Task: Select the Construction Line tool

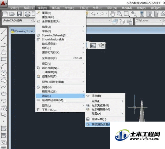Action: click(4, 38)
